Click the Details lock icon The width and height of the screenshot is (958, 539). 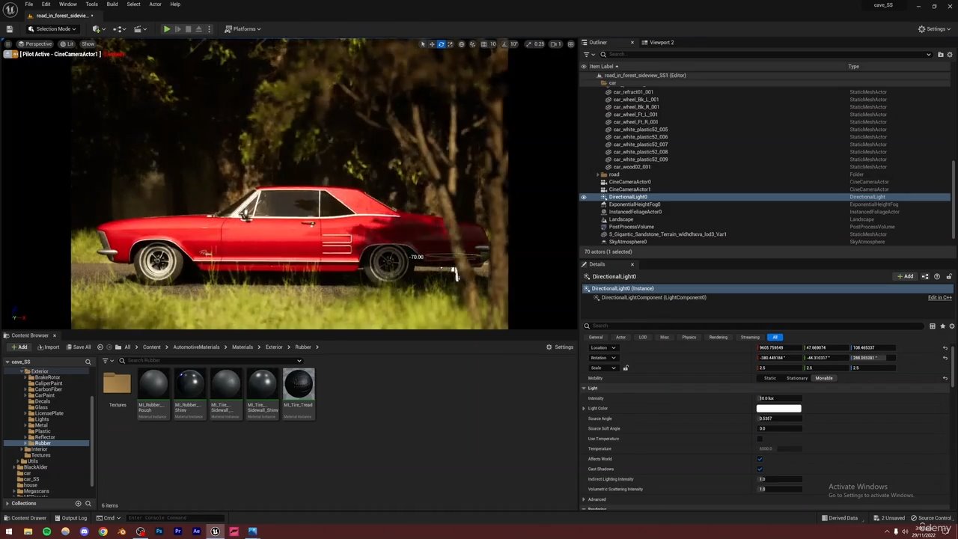tap(949, 276)
